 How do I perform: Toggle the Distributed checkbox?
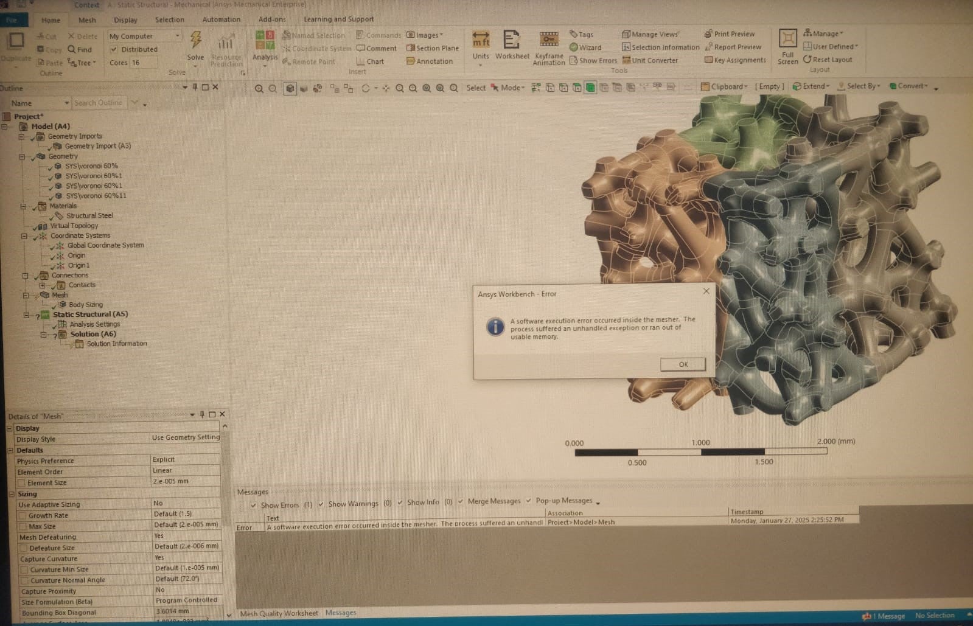click(x=114, y=49)
